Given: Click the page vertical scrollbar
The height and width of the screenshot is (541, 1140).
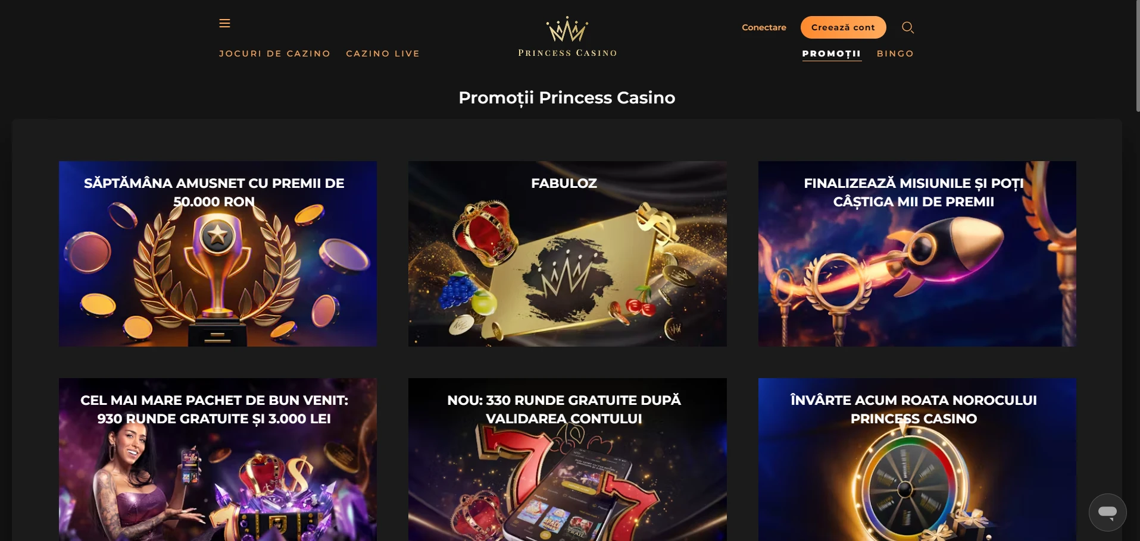Looking at the screenshot, I should click(x=1138, y=56).
